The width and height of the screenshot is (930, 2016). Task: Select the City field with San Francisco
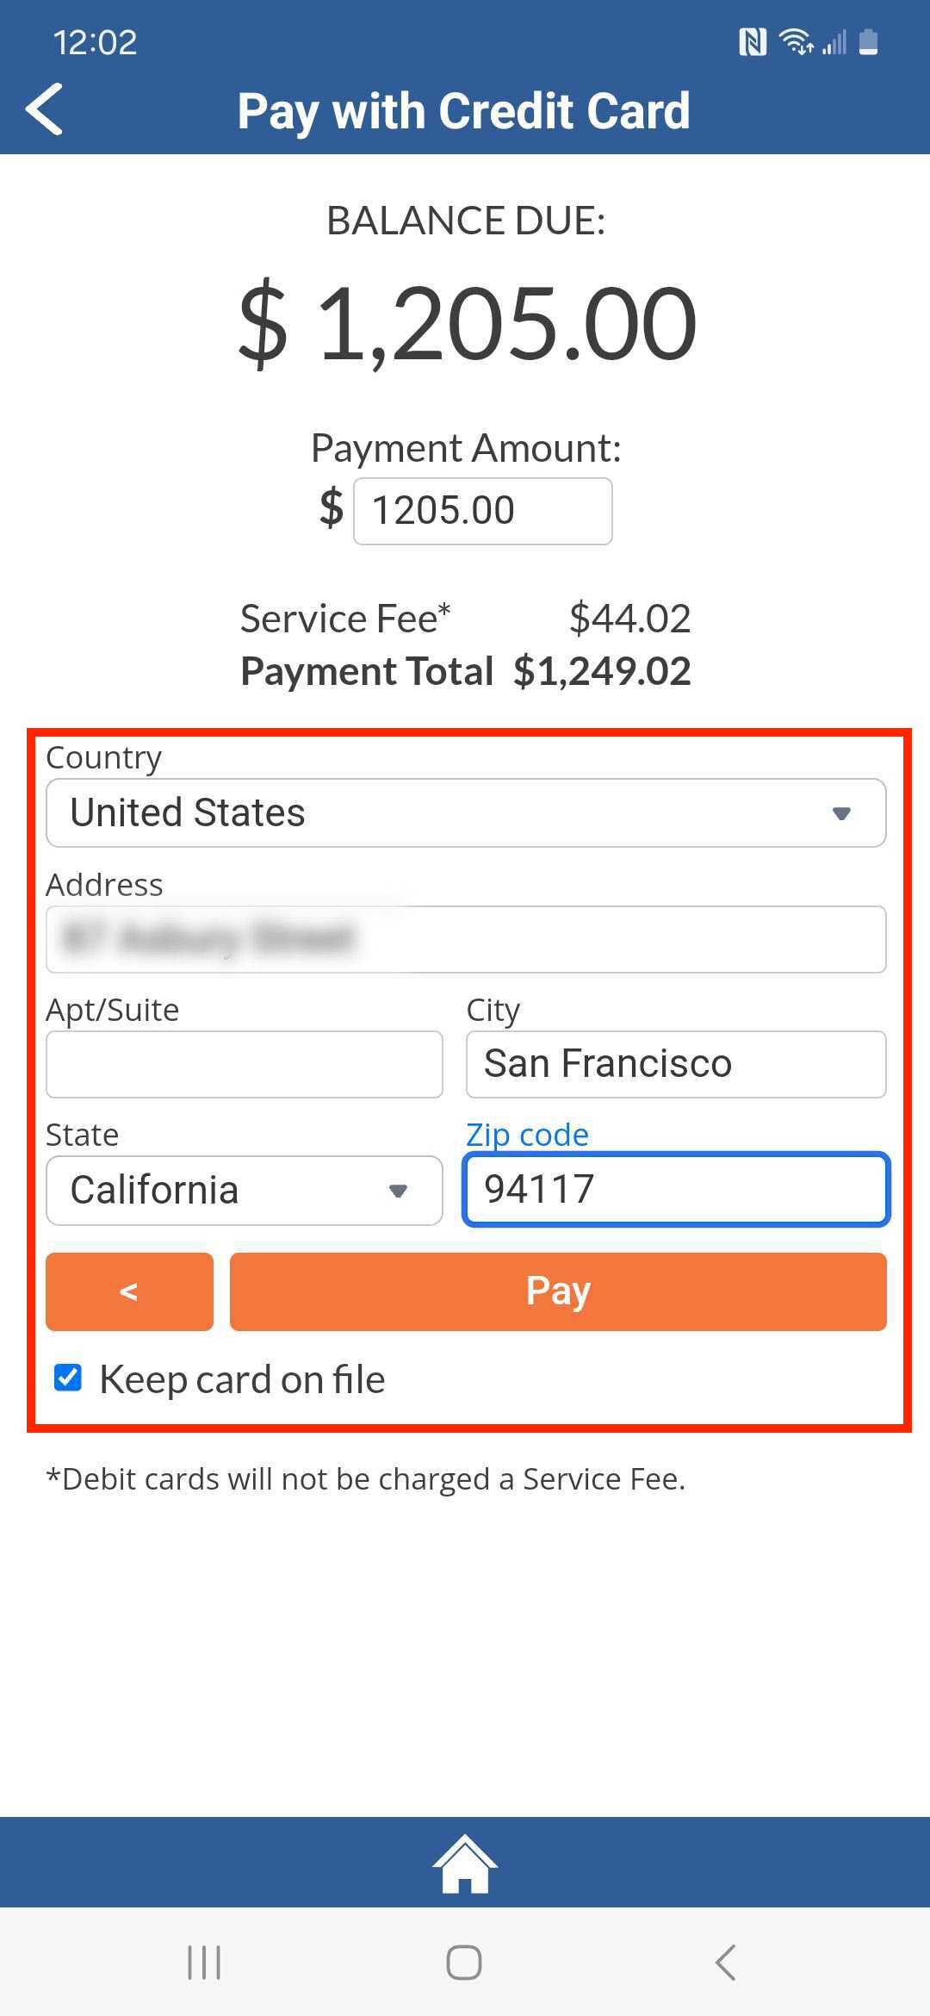676,1064
